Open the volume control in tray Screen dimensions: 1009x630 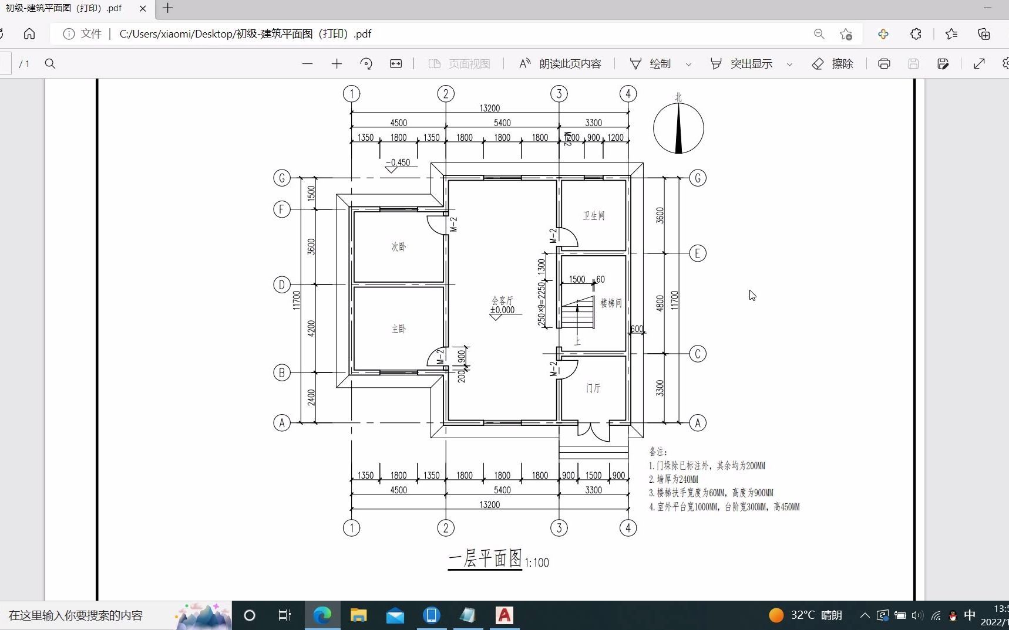917,615
